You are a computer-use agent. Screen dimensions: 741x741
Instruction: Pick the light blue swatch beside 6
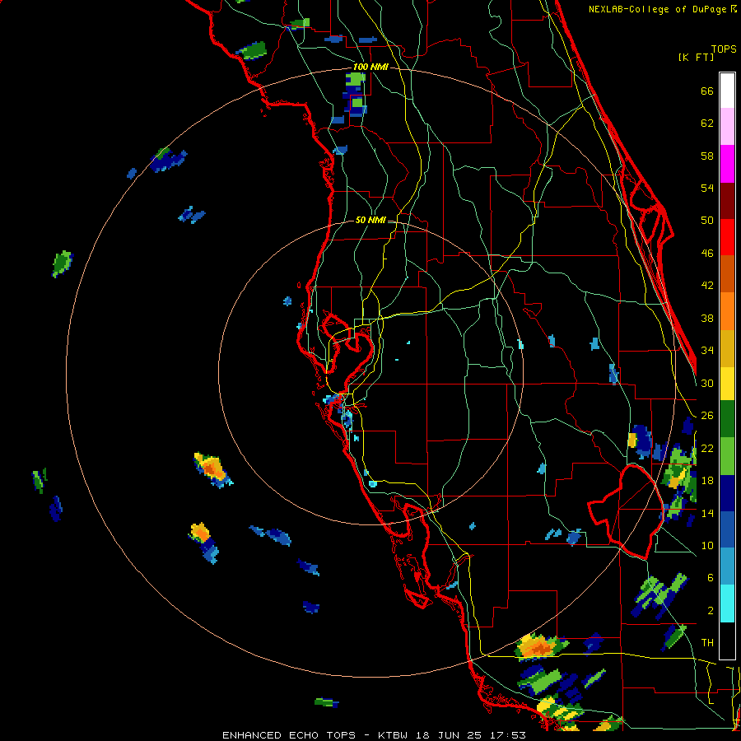coord(727,566)
